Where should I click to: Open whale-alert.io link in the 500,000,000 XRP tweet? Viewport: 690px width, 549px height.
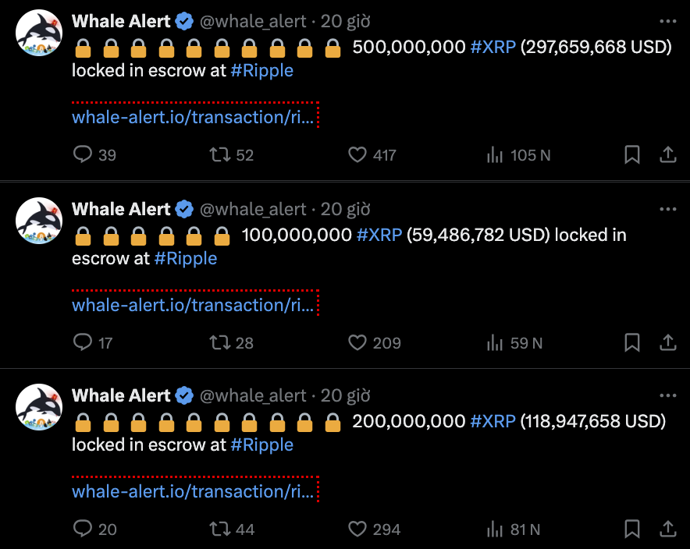[x=193, y=117]
